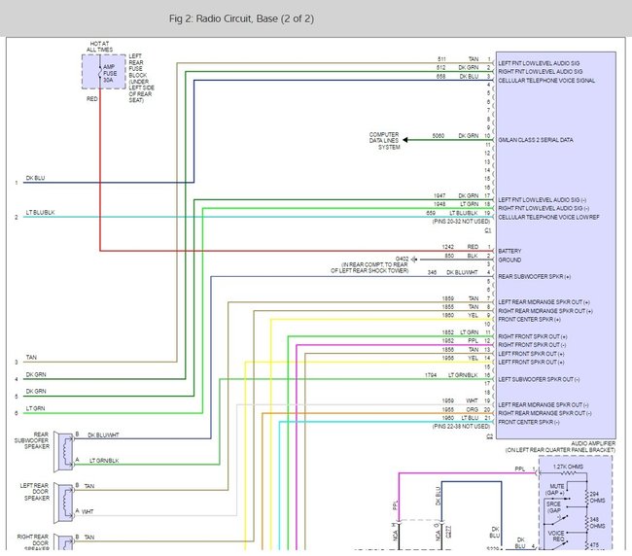The height and width of the screenshot is (556, 632).
Task: Click LT GRN/BLK label at subwoofer terminal A
Action: coord(104,461)
